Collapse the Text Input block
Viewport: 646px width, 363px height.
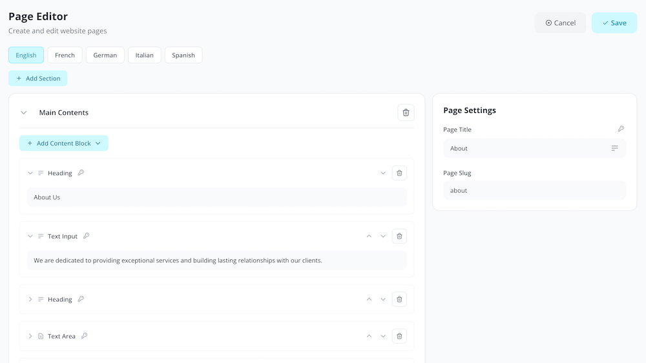(x=30, y=236)
